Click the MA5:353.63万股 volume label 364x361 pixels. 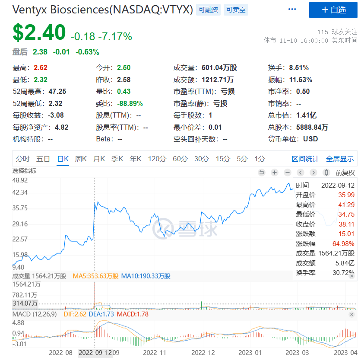[95, 276]
